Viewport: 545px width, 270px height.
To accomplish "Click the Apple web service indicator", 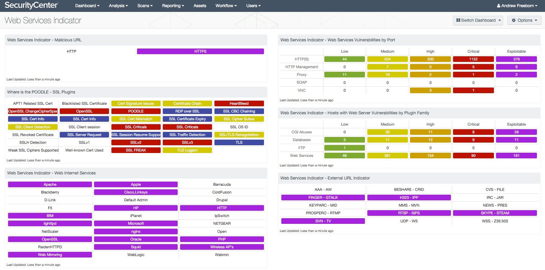I will pyautogui.click(x=136, y=185).
